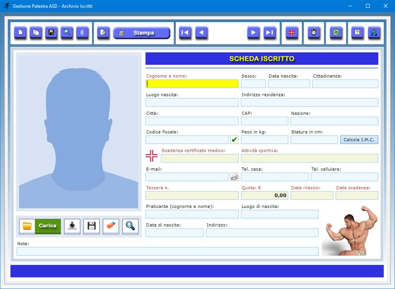The height and width of the screenshot is (289, 395).
Task: Click the Peso in kg field
Action: tap(264, 140)
